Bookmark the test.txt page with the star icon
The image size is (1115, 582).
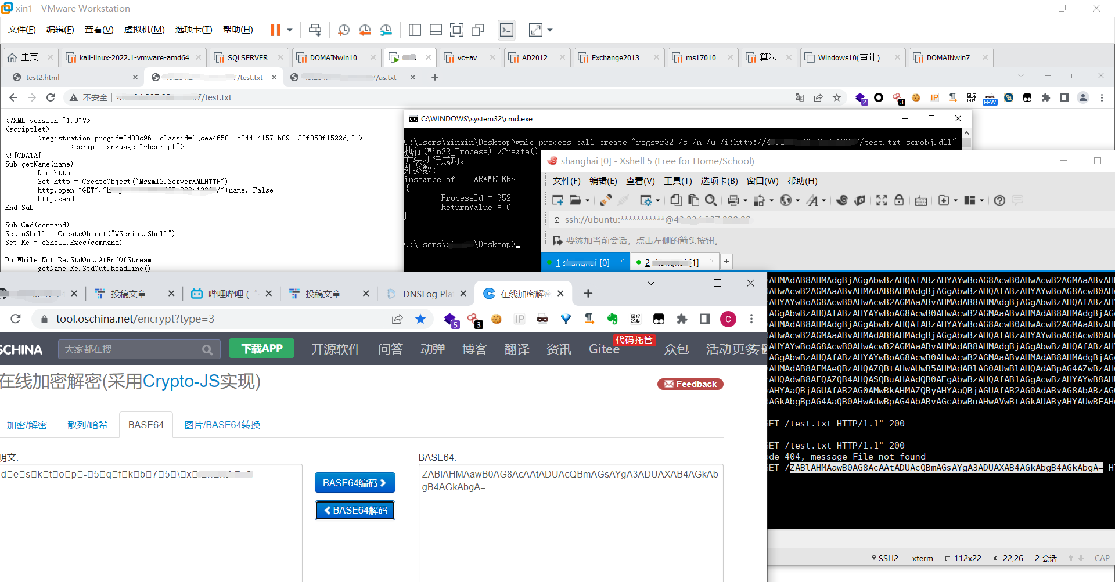tap(837, 97)
